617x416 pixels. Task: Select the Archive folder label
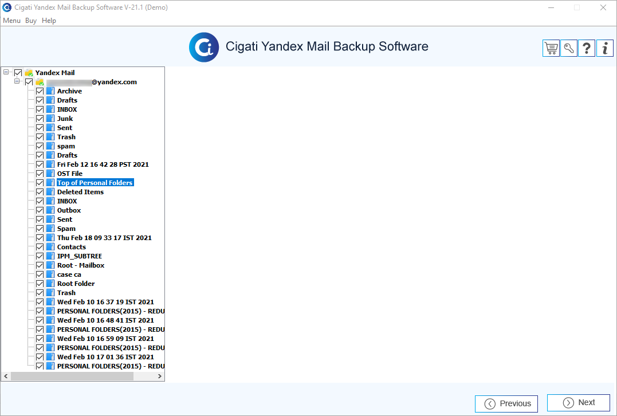click(69, 91)
